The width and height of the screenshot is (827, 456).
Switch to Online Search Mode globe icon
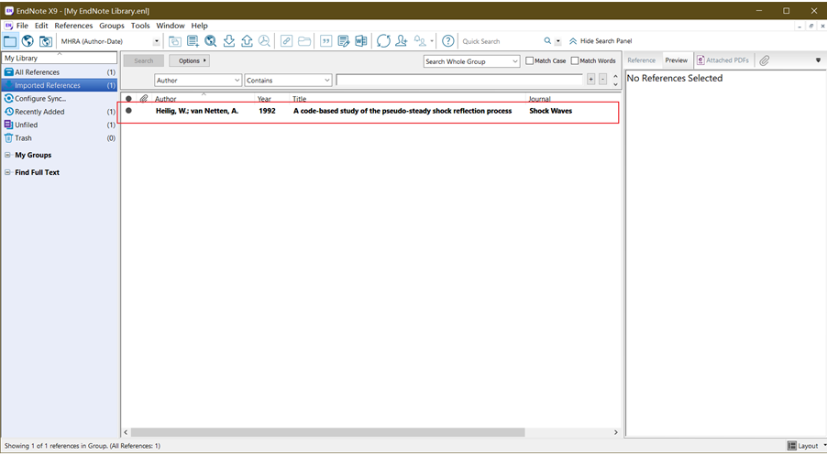tap(28, 41)
